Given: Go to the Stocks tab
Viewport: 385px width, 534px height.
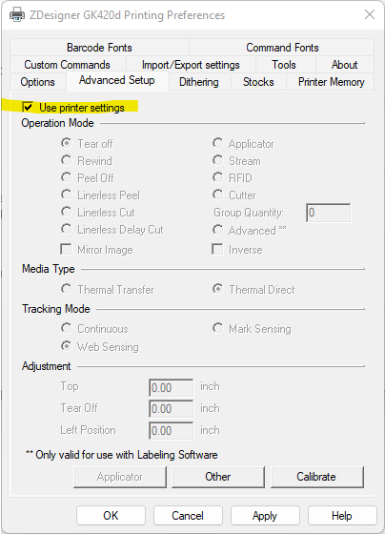Looking at the screenshot, I should tap(258, 82).
